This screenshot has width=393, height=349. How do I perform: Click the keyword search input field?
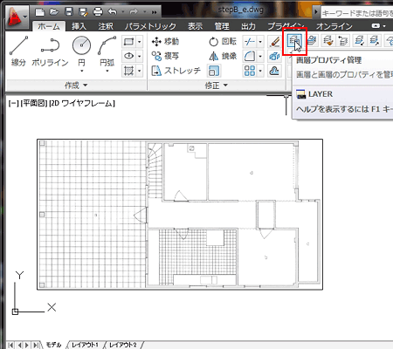357,13
